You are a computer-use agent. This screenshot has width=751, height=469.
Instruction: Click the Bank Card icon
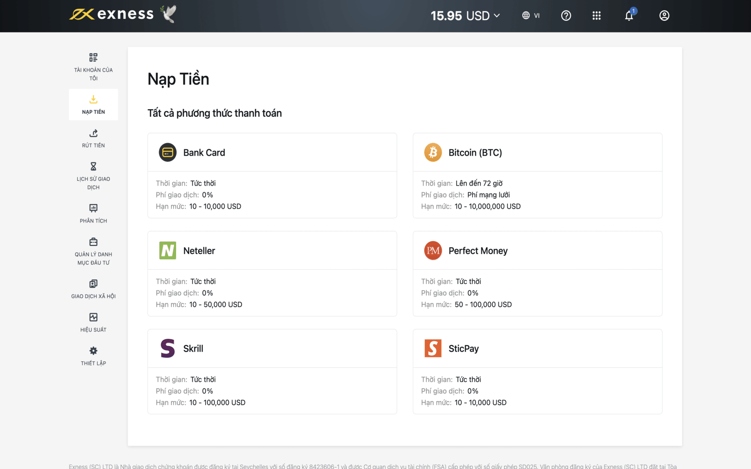[x=168, y=152]
